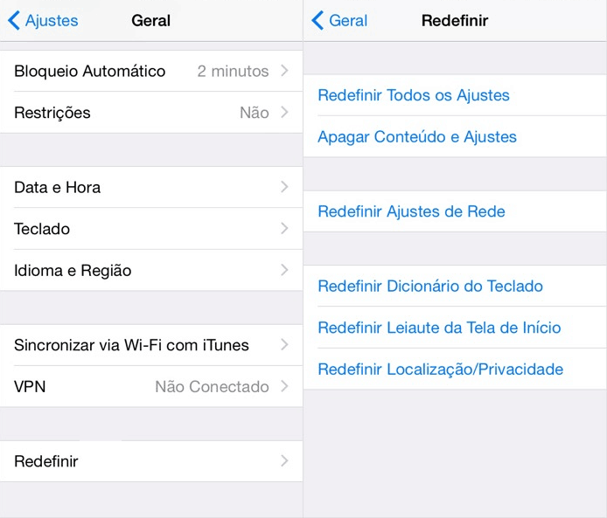
Task: Select the 'Não Conectado' VPN status
Action: 213,387
